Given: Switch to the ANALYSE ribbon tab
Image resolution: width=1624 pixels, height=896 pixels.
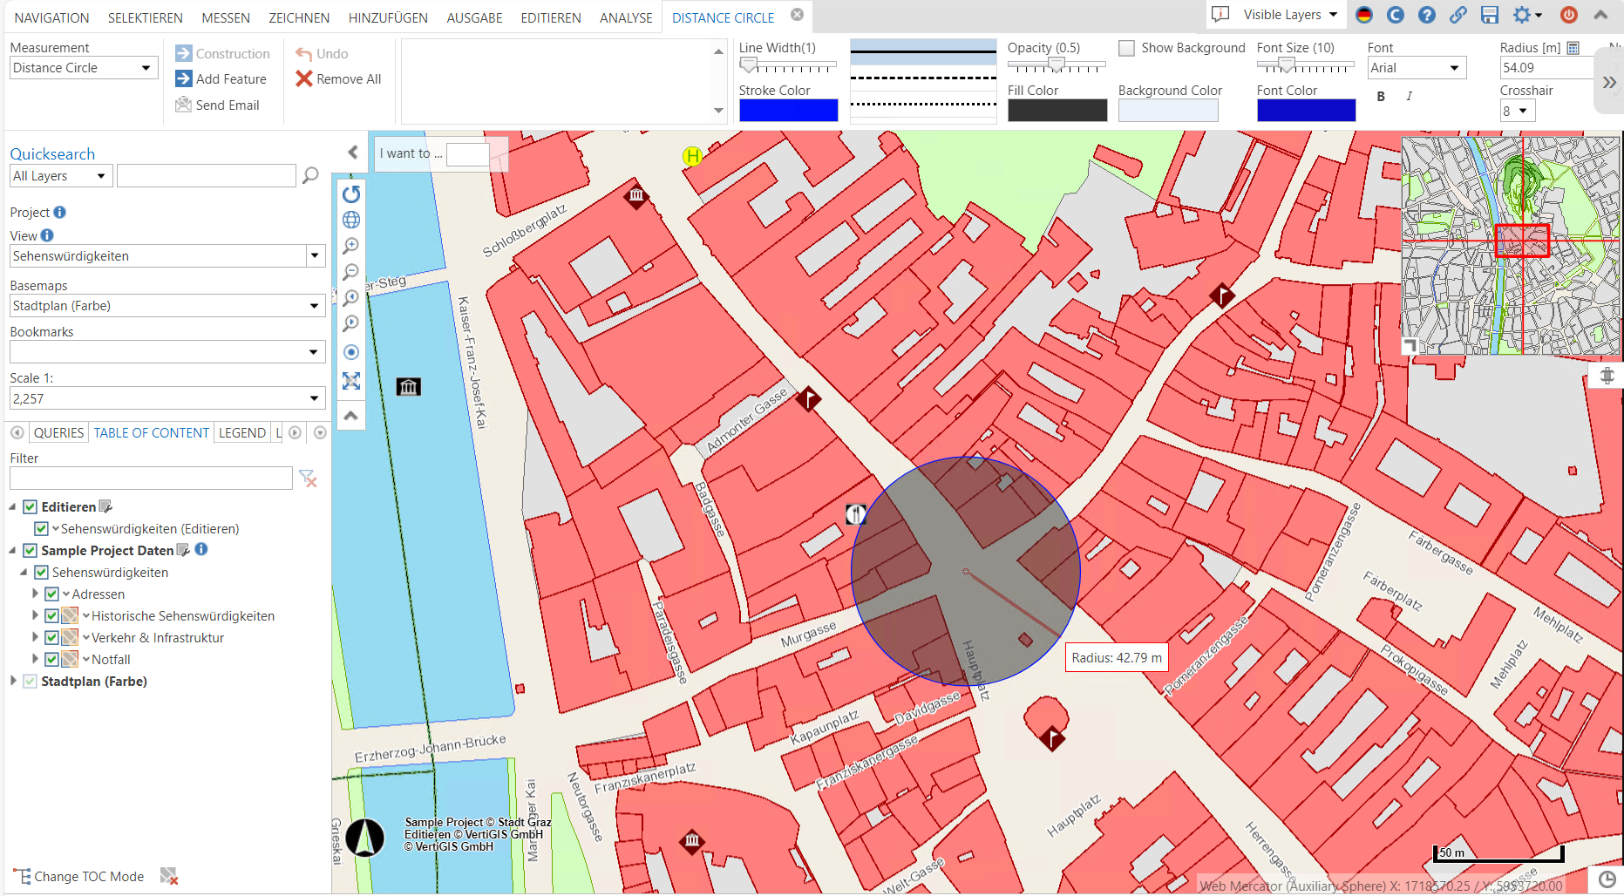Looking at the screenshot, I should (x=626, y=17).
